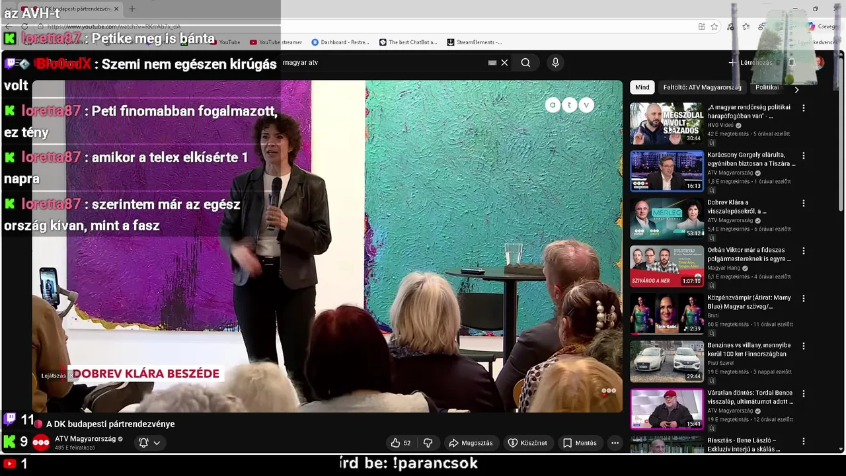Viewport: 846px width, 476px height.
Task: Open options menu for Tordai Bence video
Action: coord(804,393)
